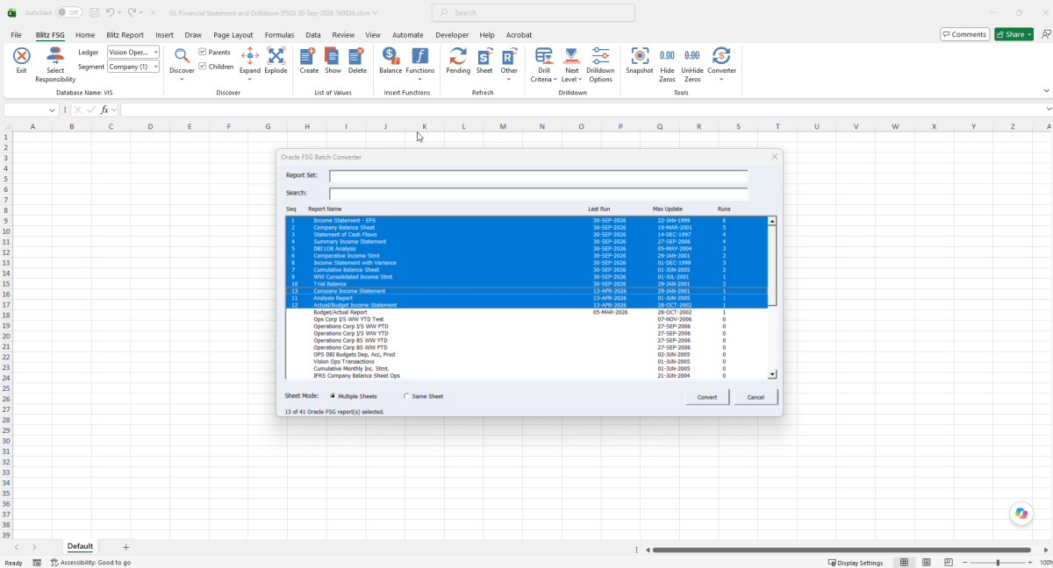Open the Formulas tab
Viewport: 1053px width, 568px height.
279,35
